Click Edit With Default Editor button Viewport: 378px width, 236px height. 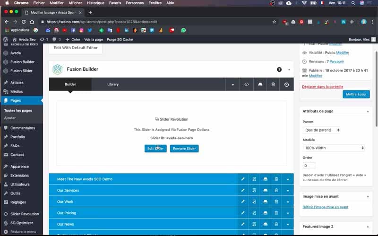point(76,48)
